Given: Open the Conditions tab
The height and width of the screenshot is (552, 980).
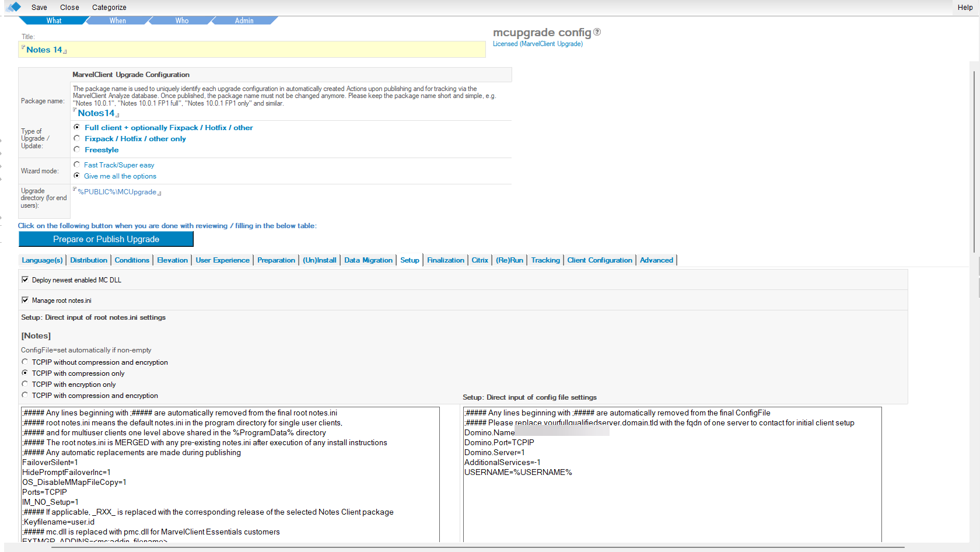Looking at the screenshot, I should click(x=132, y=260).
